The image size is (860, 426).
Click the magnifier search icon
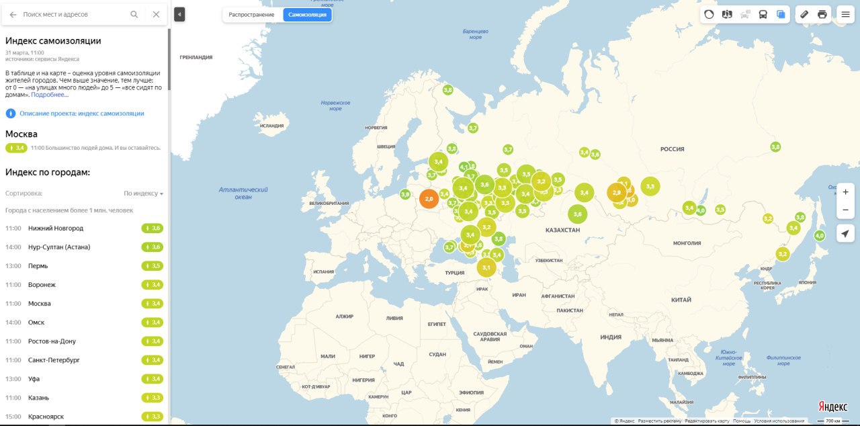tap(134, 14)
